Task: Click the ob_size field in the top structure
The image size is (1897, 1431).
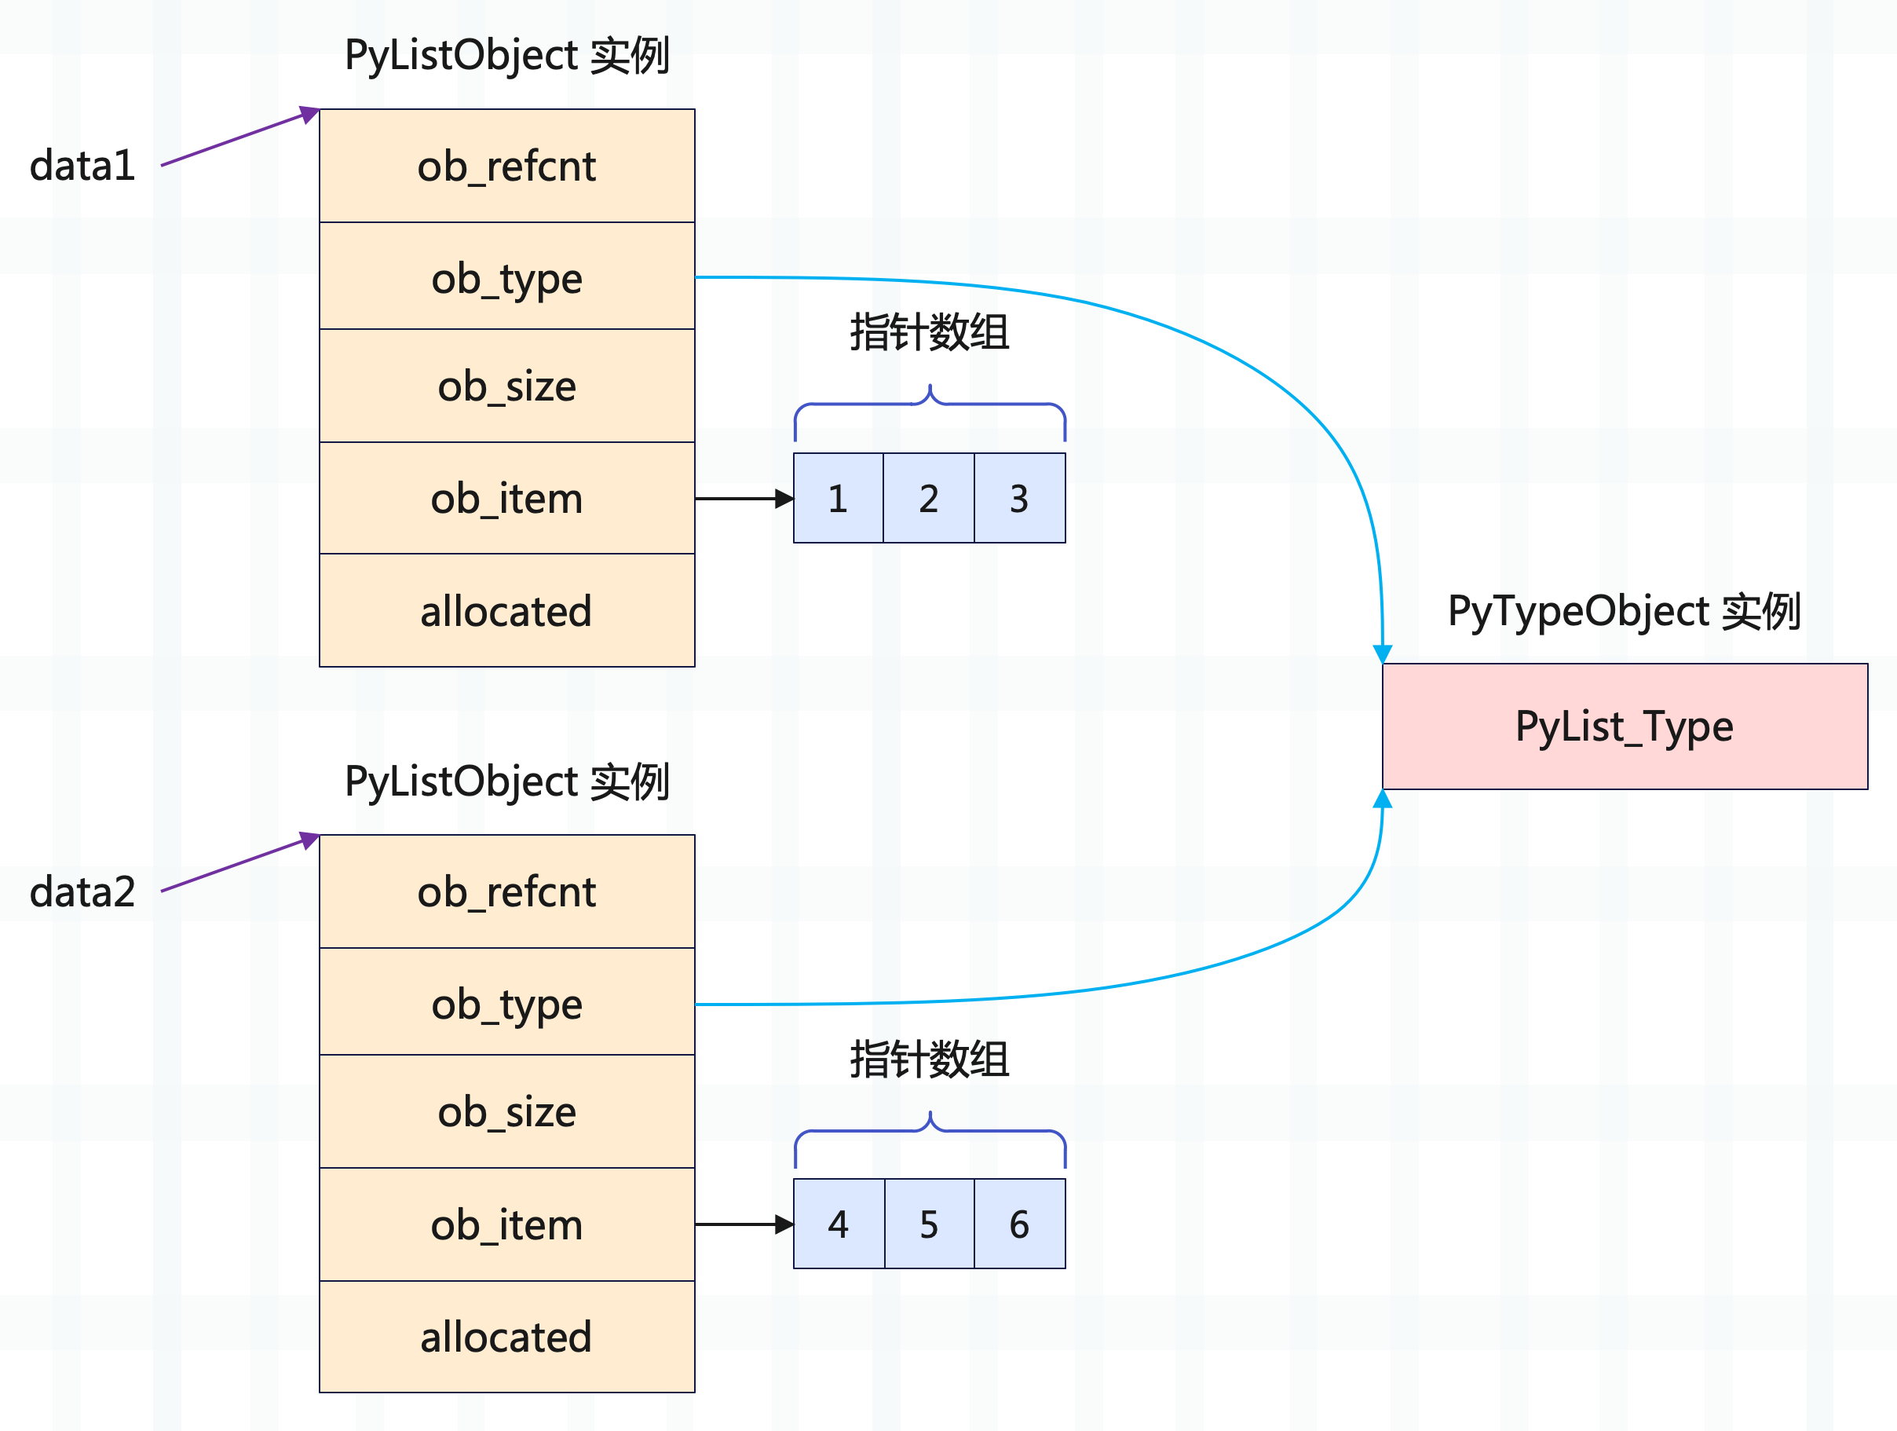Action: coord(506,386)
